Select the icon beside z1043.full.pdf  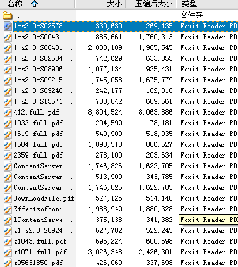pyautogui.click(x=8, y=241)
